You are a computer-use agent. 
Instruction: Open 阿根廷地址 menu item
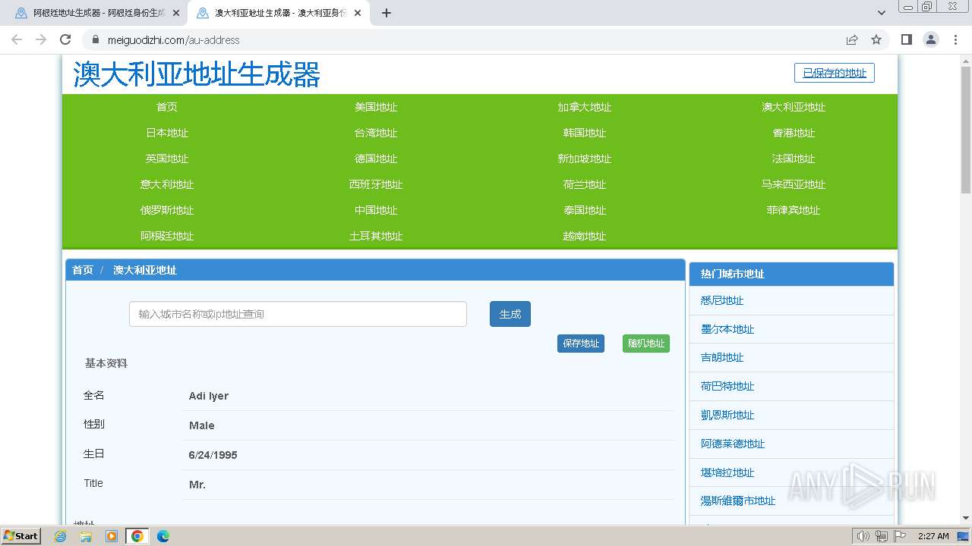167,236
